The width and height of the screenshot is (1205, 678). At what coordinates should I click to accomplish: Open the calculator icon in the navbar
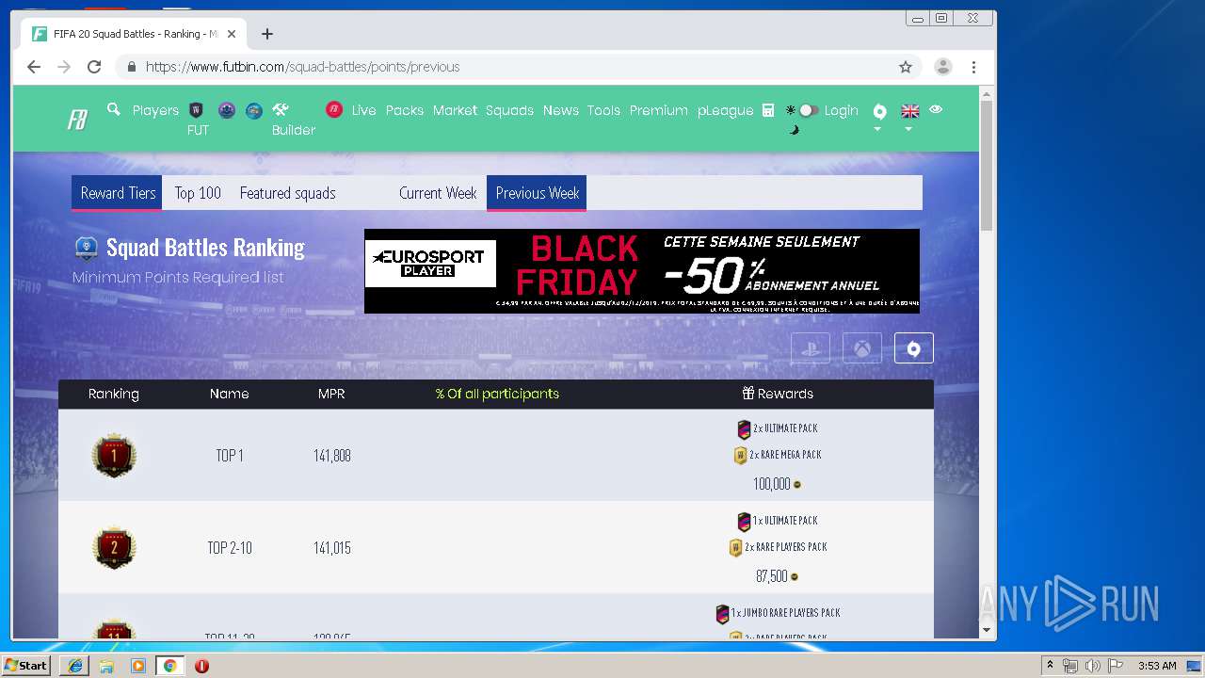768,110
